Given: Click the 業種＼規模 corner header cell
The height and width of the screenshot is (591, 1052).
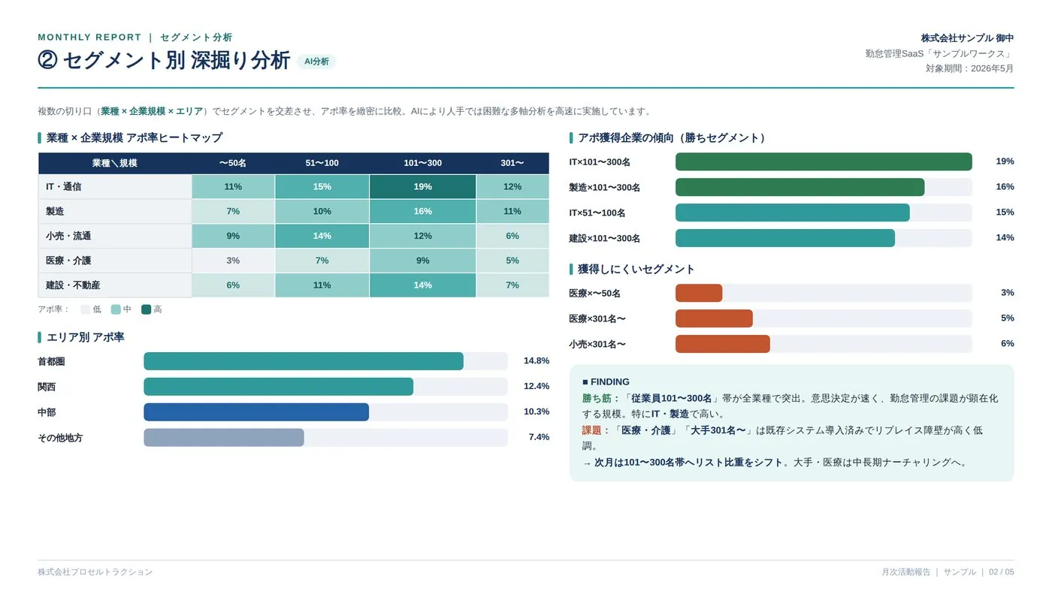Looking at the screenshot, I should [x=115, y=163].
